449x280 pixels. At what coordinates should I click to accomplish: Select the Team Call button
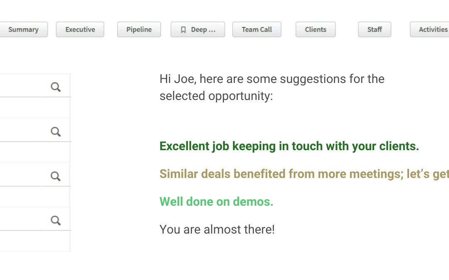click(257, 29)
